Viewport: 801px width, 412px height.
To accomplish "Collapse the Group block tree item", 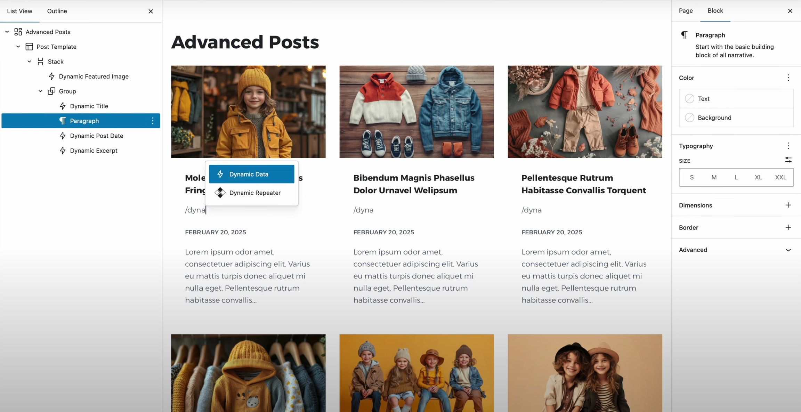I will pyautogui.click(x=40, y=91).
